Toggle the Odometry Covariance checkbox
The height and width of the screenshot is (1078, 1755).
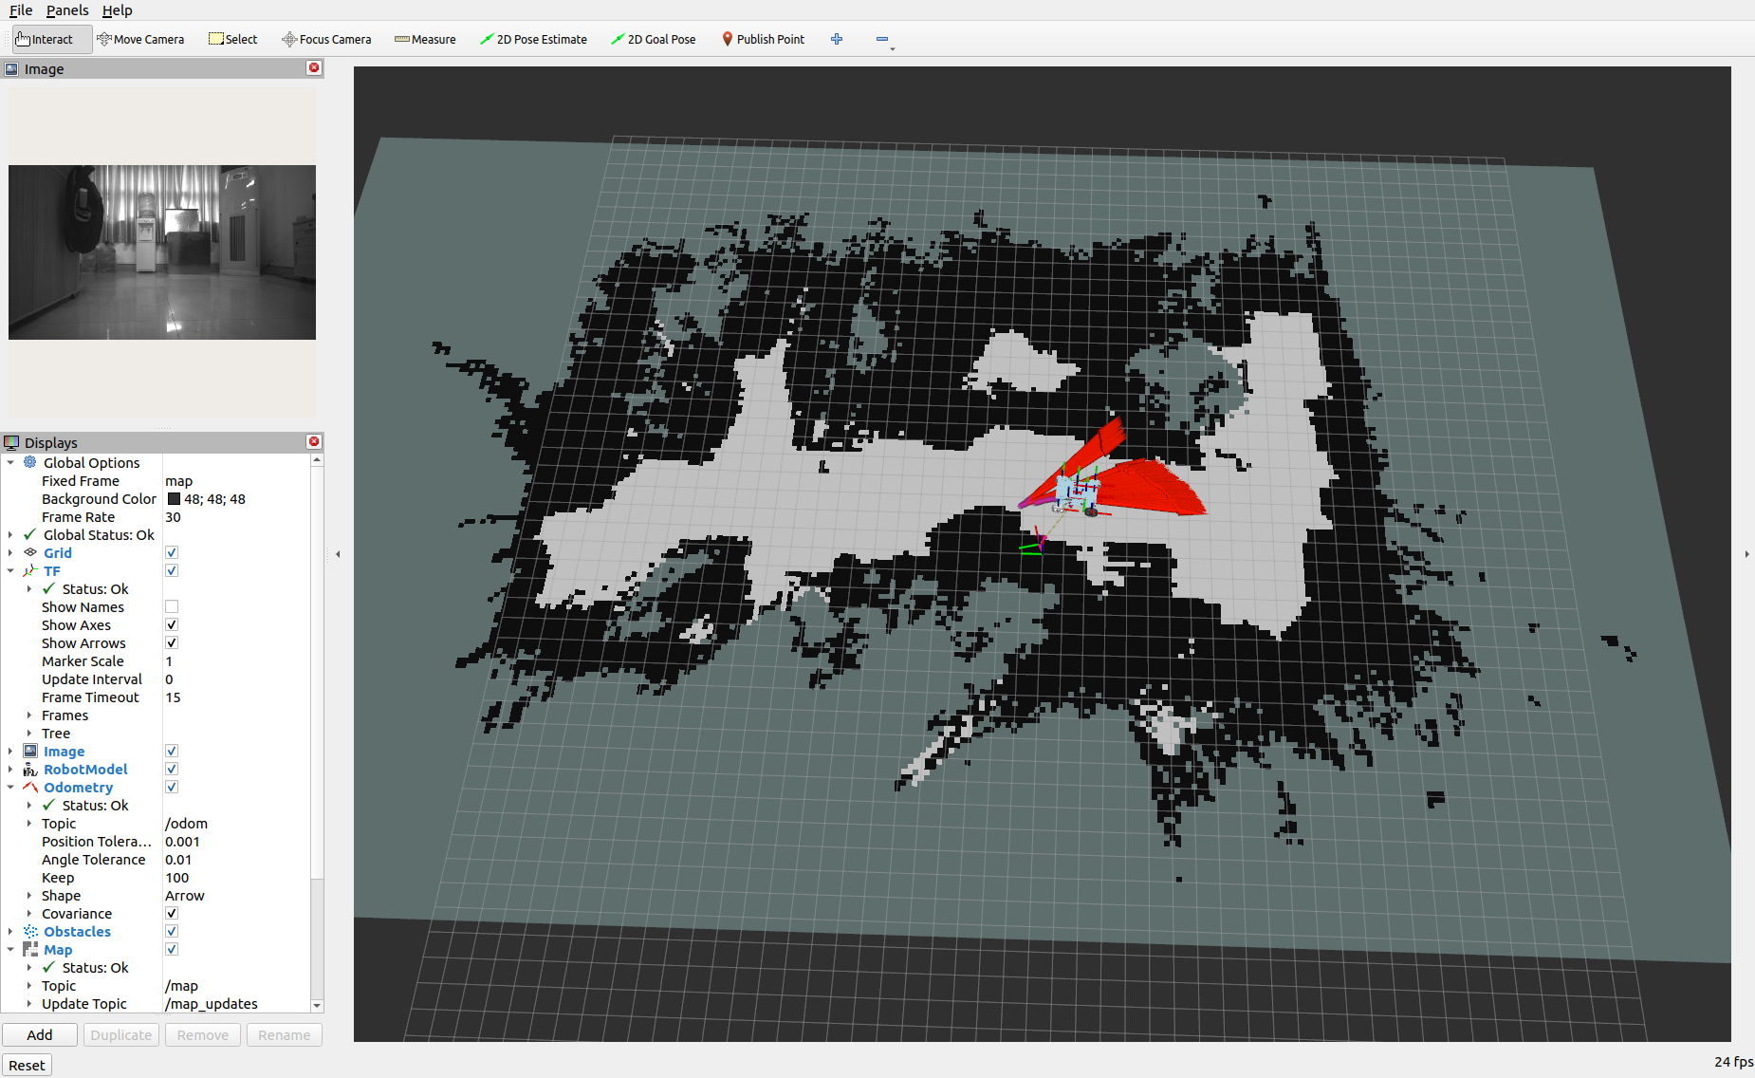[172, 913]
